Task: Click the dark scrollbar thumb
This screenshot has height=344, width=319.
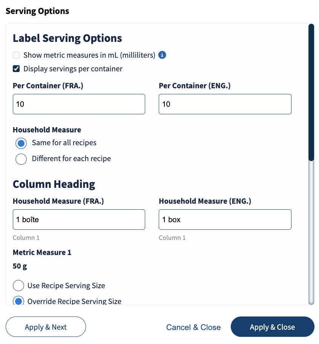Action: click(x=311, y=92)
